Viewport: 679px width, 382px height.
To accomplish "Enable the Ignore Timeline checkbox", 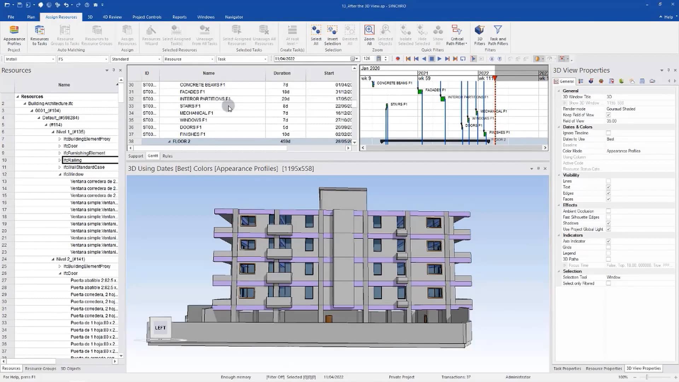I will [x=608, y=133].
